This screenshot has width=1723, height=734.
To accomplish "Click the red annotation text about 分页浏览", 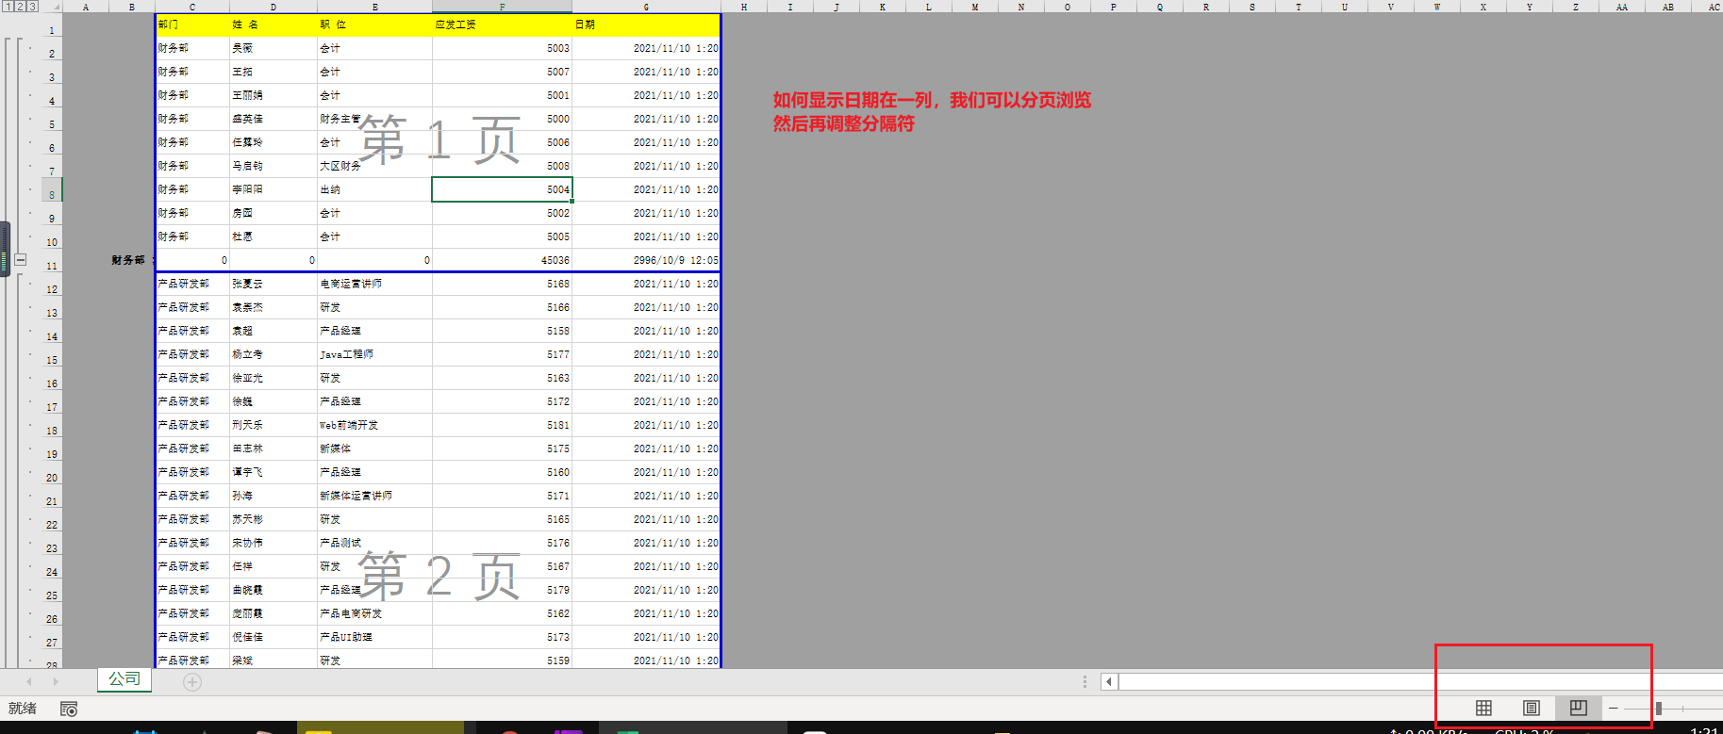I will [x=932, y=111].
